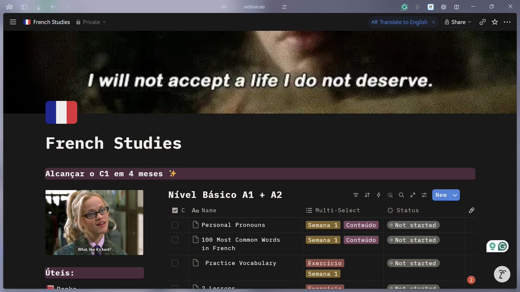The height and width of the screenshot is (292, 520).
Task: Click the New button to add entry
Action: tap(441, 195)
